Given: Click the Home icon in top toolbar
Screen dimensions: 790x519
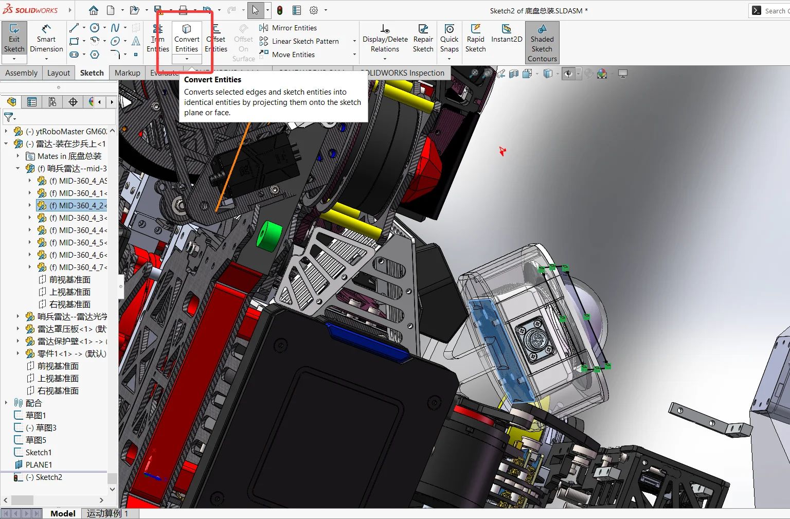Looking at the screenshot, I should 93,10.
